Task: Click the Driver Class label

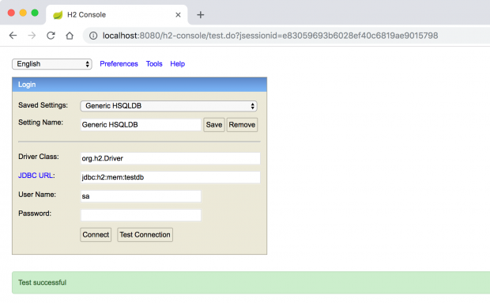Action: point(39,157)
